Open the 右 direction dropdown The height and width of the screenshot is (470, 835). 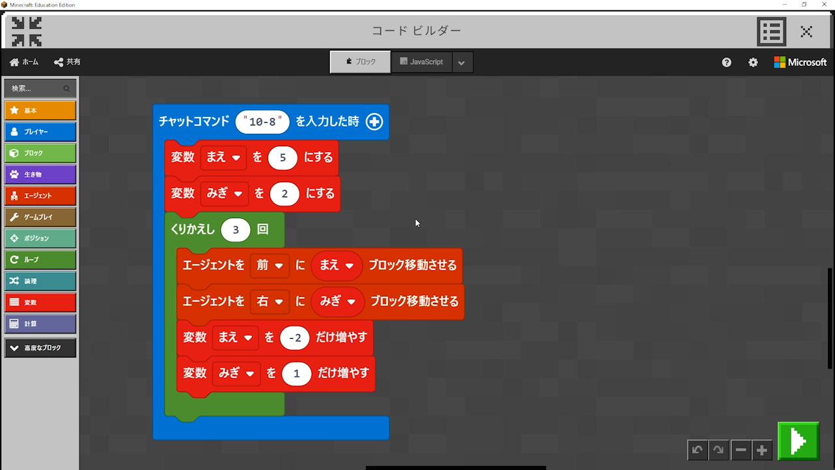click(270, 302)
